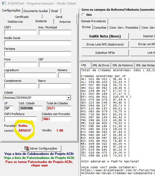Open the Consultas tab
This screenshot has width=155, height=176.
[x=100, y=28]
